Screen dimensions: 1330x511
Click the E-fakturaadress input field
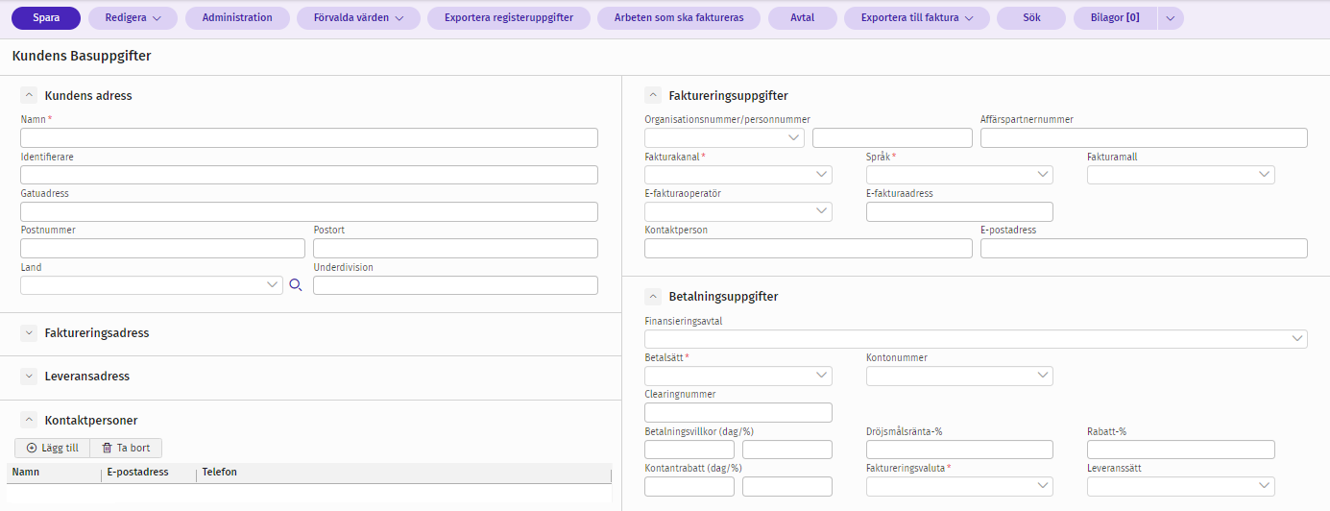tap(959, 211)
